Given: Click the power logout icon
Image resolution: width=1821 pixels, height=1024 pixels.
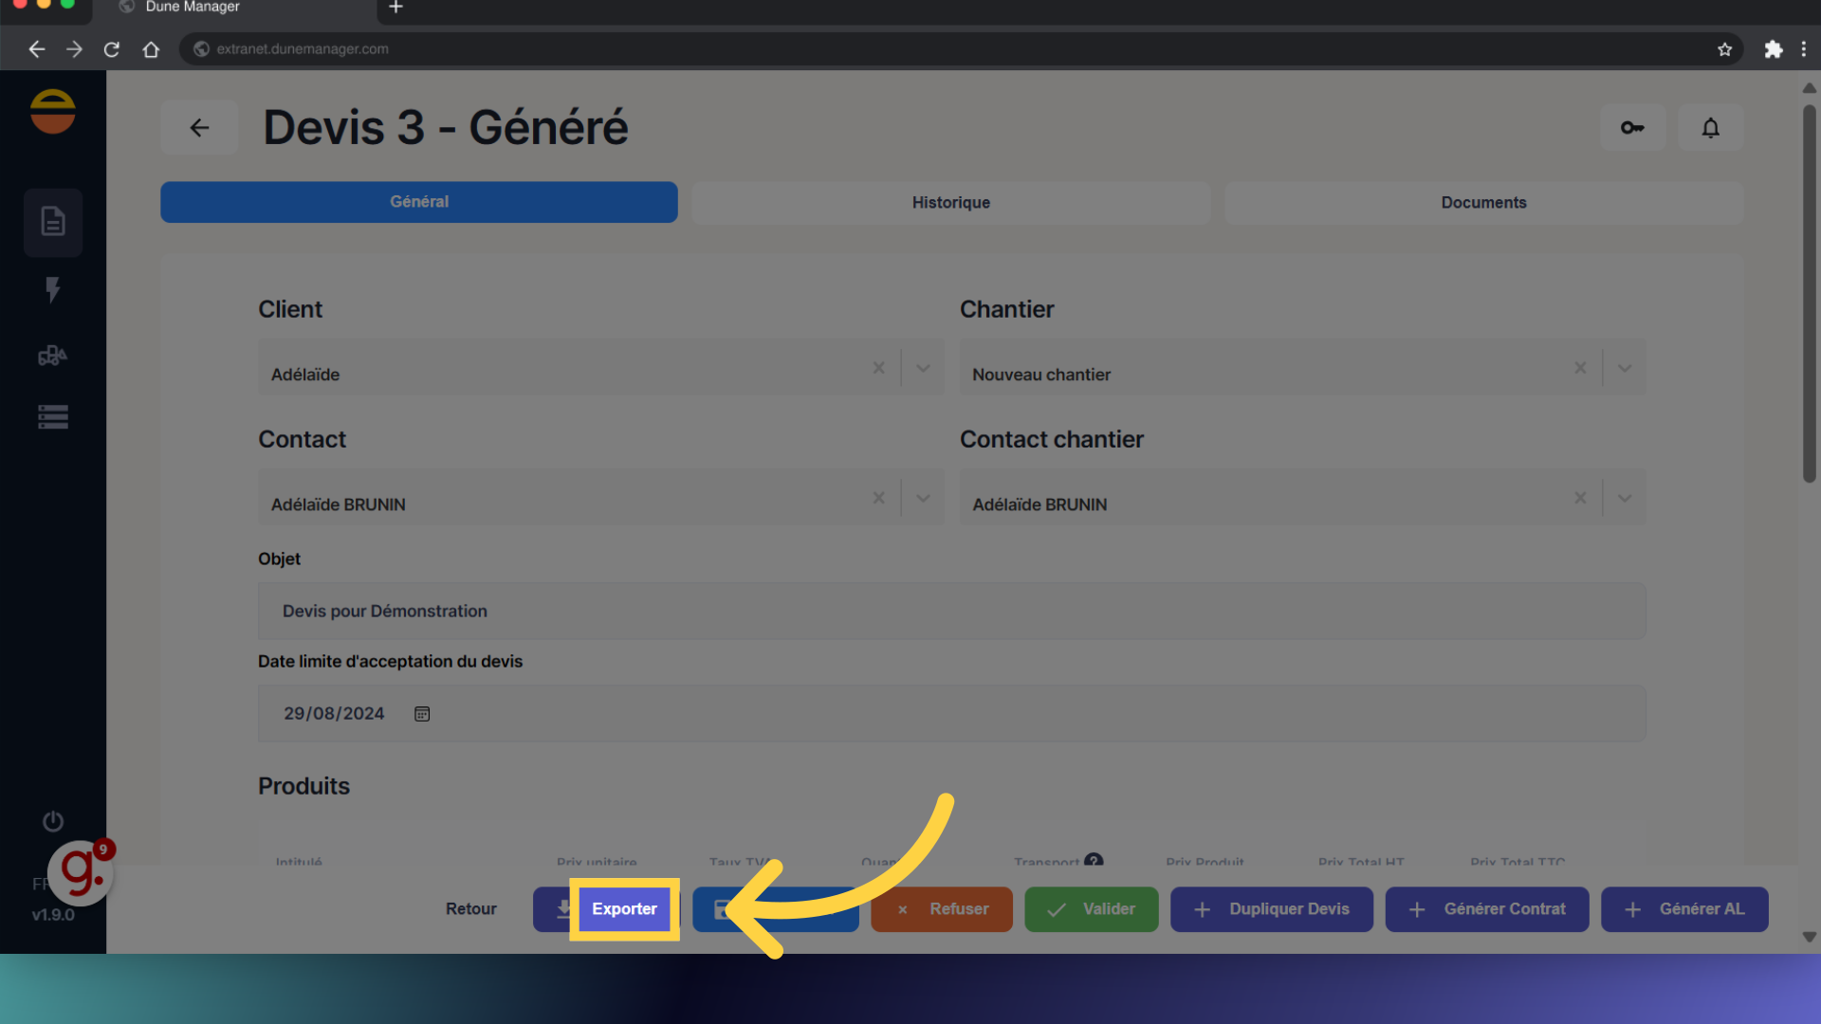Looking at the screenshot, I should [53, 821].
